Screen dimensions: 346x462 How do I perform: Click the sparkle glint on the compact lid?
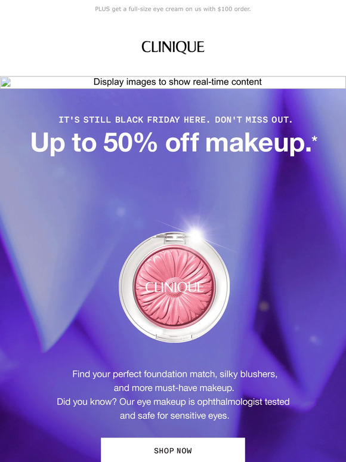click(x=195, y=232)
